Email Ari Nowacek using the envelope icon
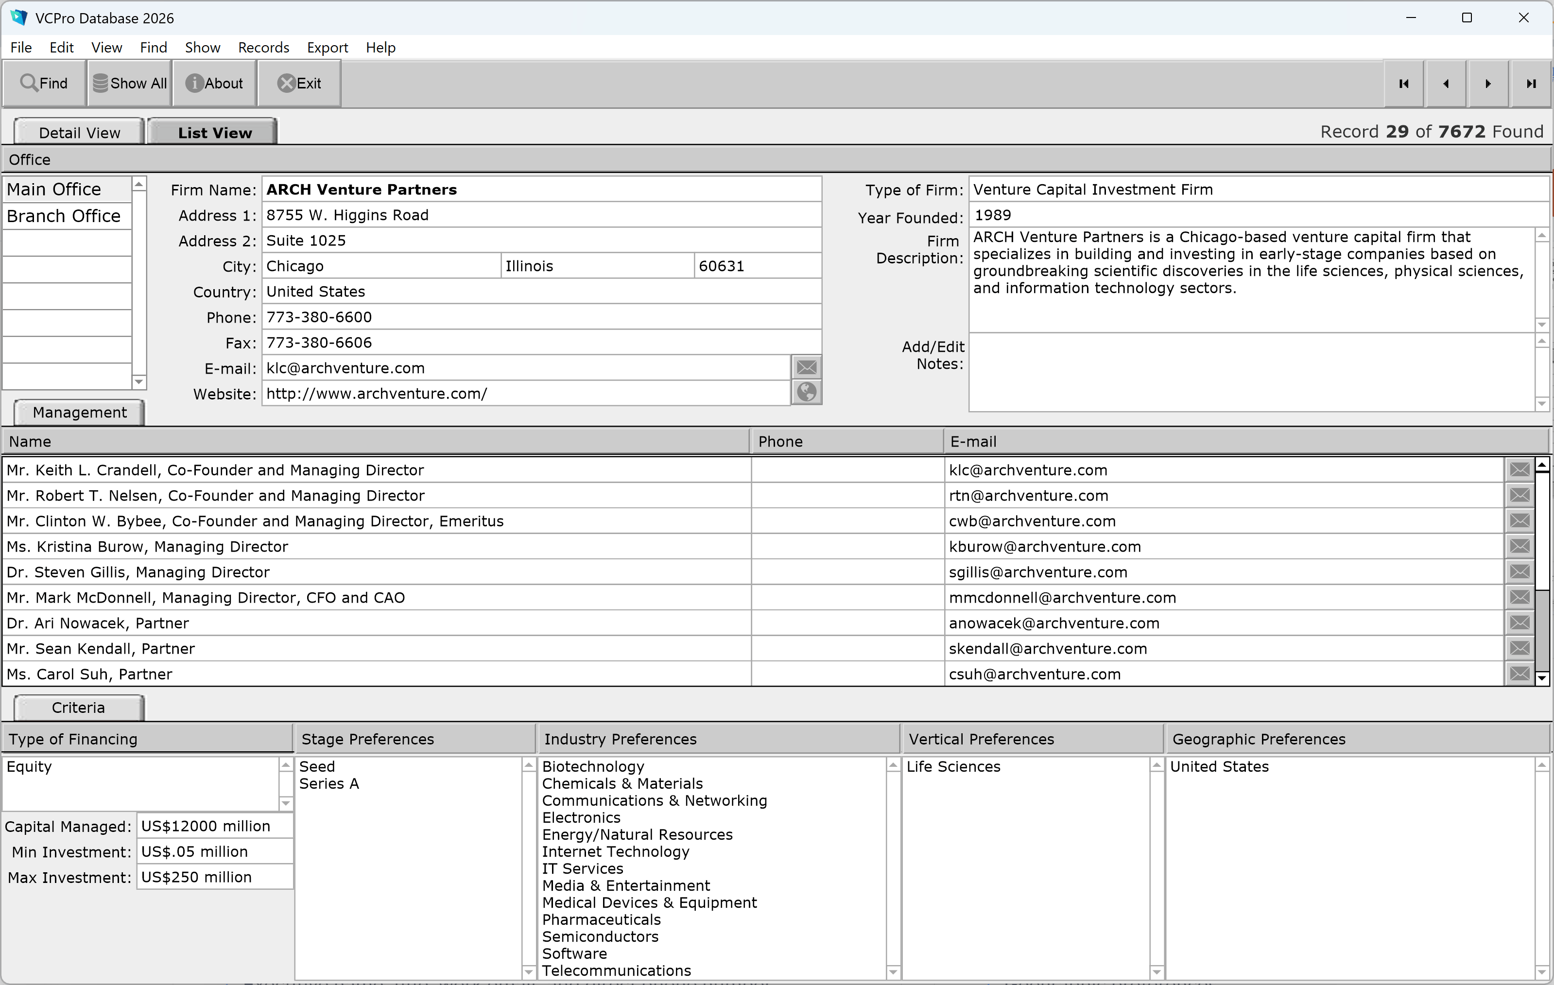Viewport: 1554px width, 985px height. pos(1520,623)
